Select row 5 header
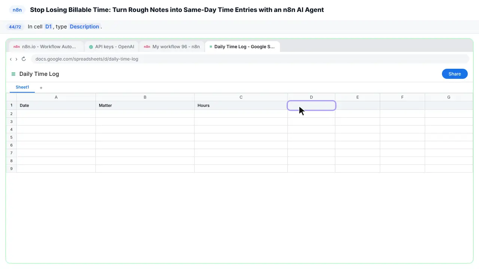The width and height of the screenshot is (479, 269). click(x=11, y=137)
